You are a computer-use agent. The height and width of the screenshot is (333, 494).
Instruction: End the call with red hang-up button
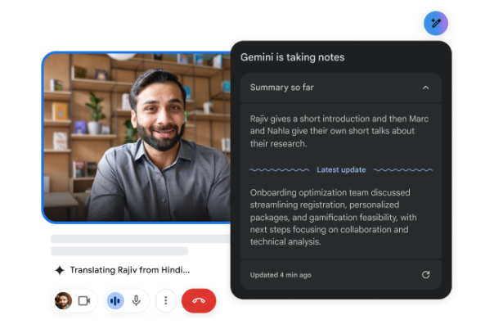coord(199,301)
